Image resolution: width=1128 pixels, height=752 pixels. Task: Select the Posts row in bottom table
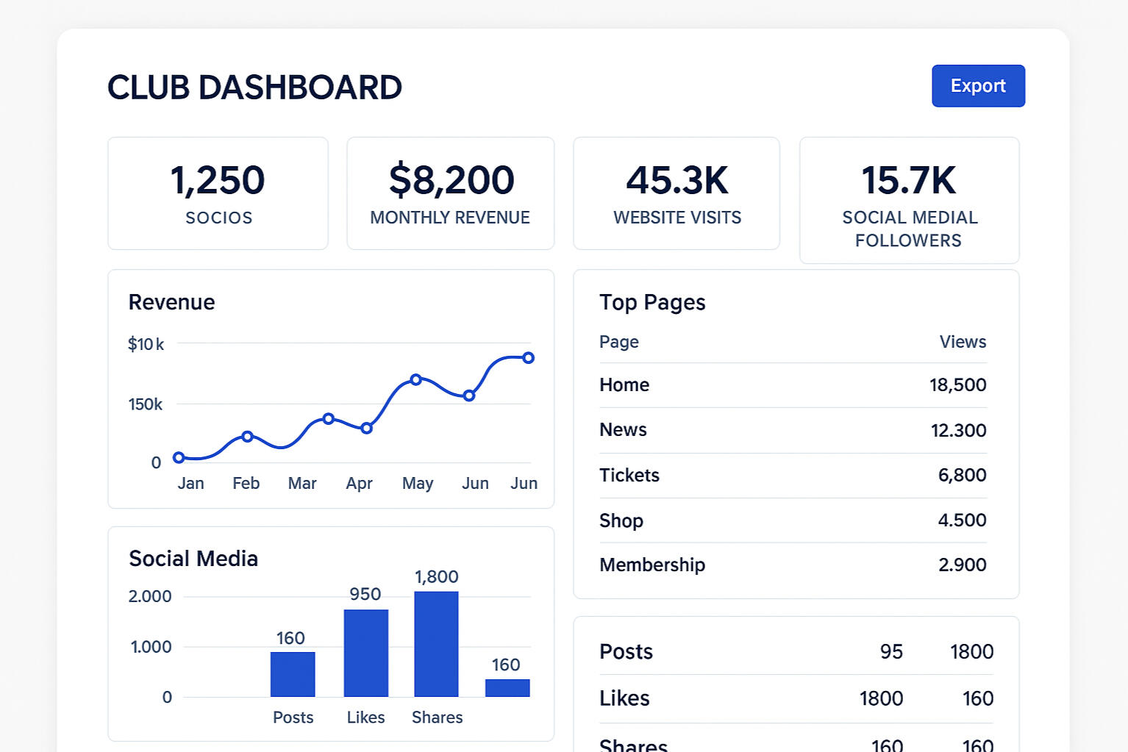click(x=796, y=652)
